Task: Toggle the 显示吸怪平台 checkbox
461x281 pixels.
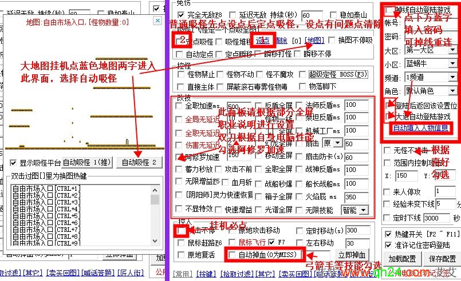Action: tap(14, 163)
